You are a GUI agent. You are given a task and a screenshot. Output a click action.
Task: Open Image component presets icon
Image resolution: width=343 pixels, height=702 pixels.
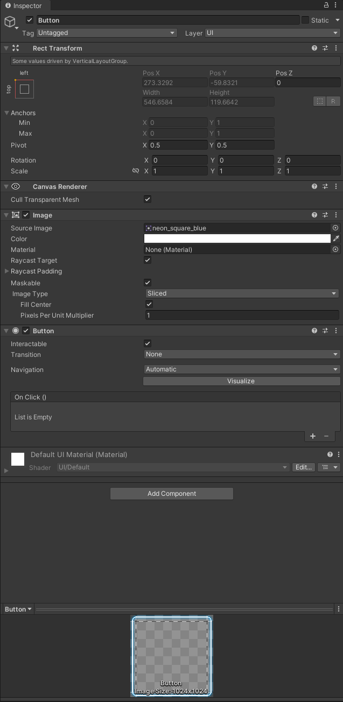coord(325,215)
